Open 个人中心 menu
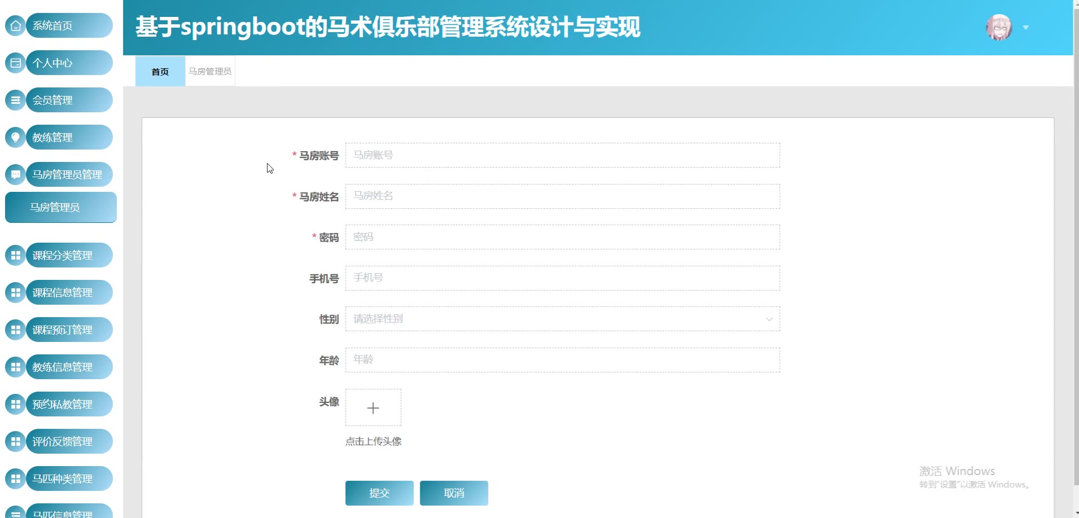This screenshot has height=518, width=1079. [x=69, y=63]
